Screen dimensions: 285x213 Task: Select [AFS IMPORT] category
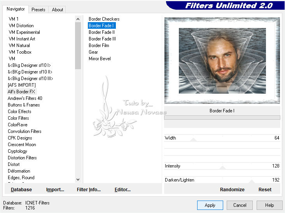click(x=22, y=85)
